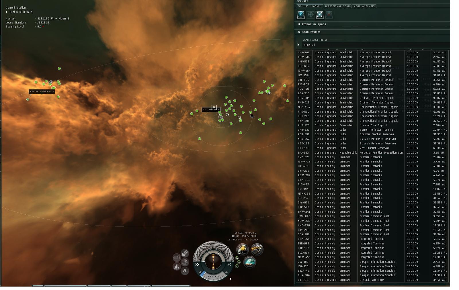Screen dimensions: 459x290
Task: Select the DVZ-623 Frontier Barracks row
Action: 372,157
